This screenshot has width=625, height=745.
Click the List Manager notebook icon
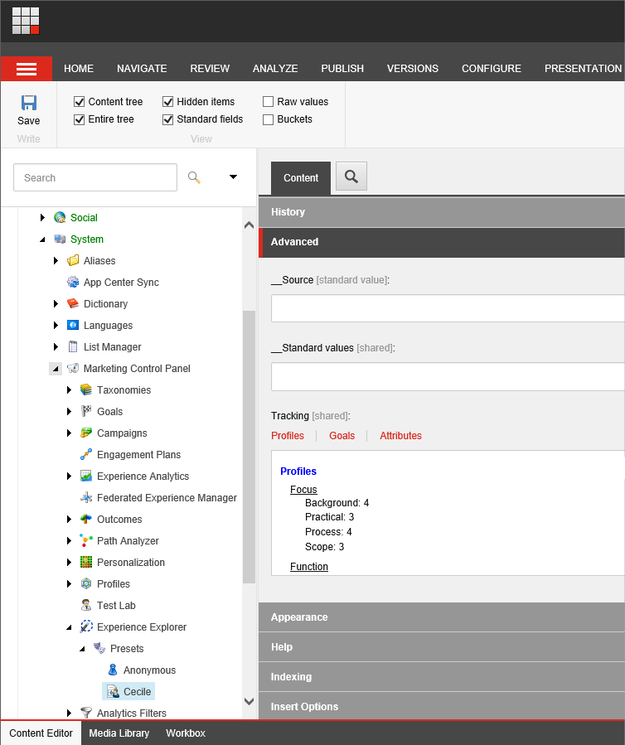click(x=73, y=347)
